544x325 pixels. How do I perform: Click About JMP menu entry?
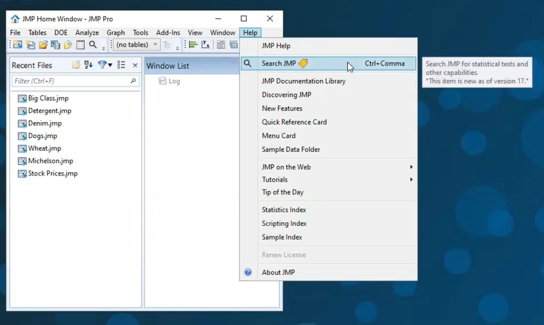point(278,272)
